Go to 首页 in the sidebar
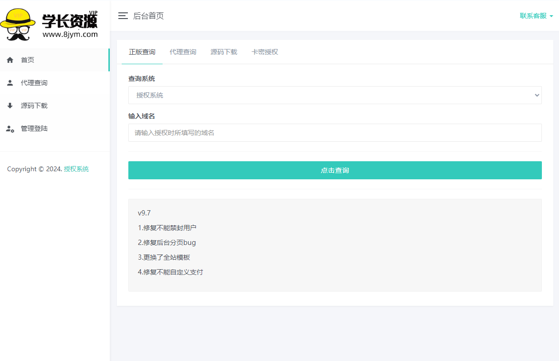The height and width of the screenshot is (361, 559). 28,60
